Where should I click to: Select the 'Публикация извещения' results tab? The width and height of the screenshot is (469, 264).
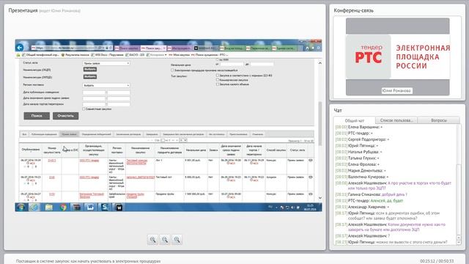point(44,134)
